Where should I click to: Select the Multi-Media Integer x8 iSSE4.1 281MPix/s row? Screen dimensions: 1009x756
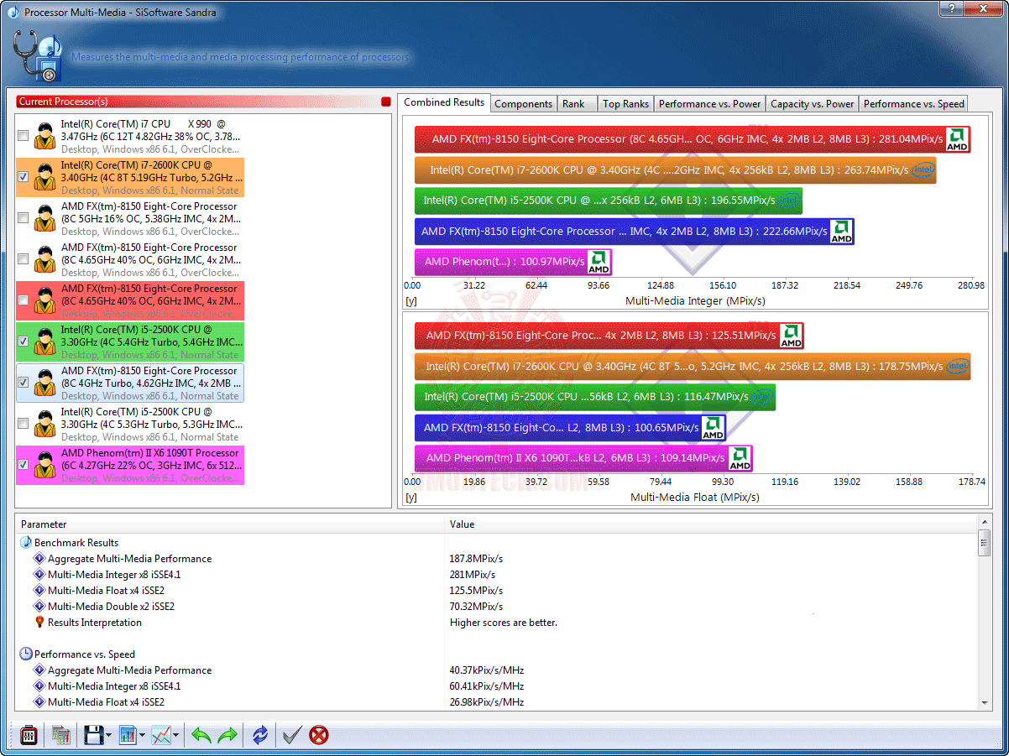[x=497, y=575]
